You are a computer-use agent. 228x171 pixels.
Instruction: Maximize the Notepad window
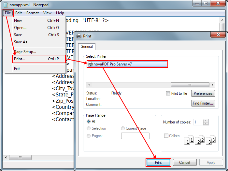(206, 4)
